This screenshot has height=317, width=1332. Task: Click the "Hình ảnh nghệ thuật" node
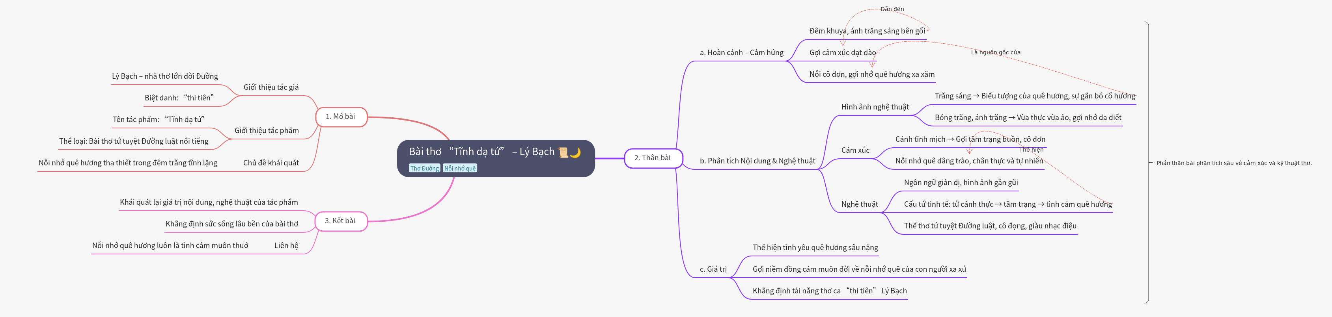click(x=875, y=107)
